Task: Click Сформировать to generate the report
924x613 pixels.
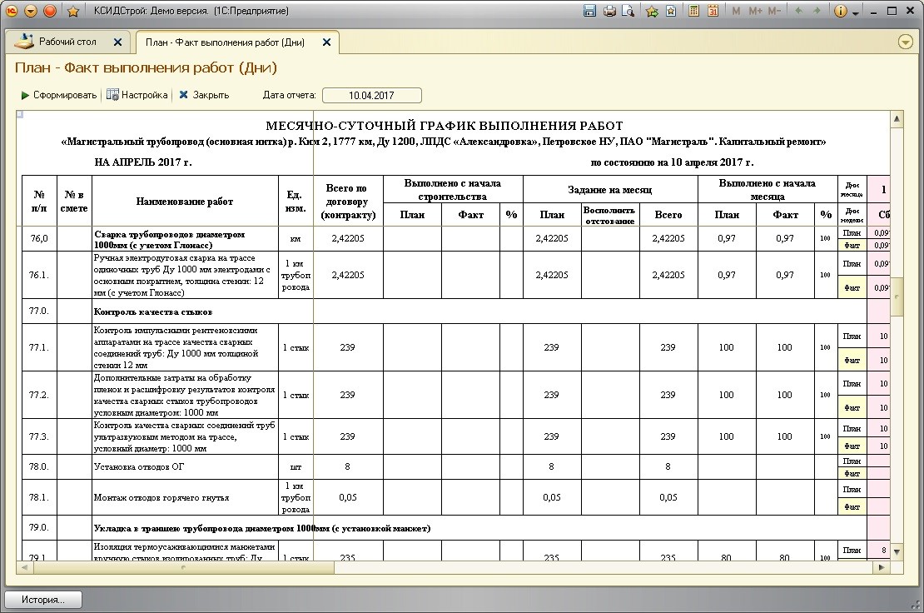Action: (x=59, y=95)
